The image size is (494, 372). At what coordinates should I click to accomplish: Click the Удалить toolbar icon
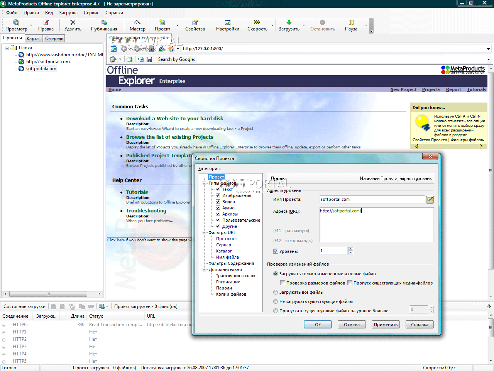pos(73,22)
